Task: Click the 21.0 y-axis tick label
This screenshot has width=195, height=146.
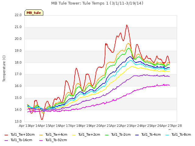Action: point(18,27)
